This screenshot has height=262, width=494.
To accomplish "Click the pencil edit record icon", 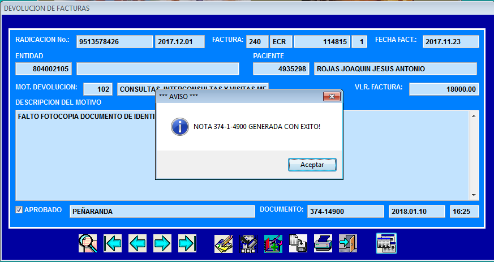I will click(x=224, y=243).
